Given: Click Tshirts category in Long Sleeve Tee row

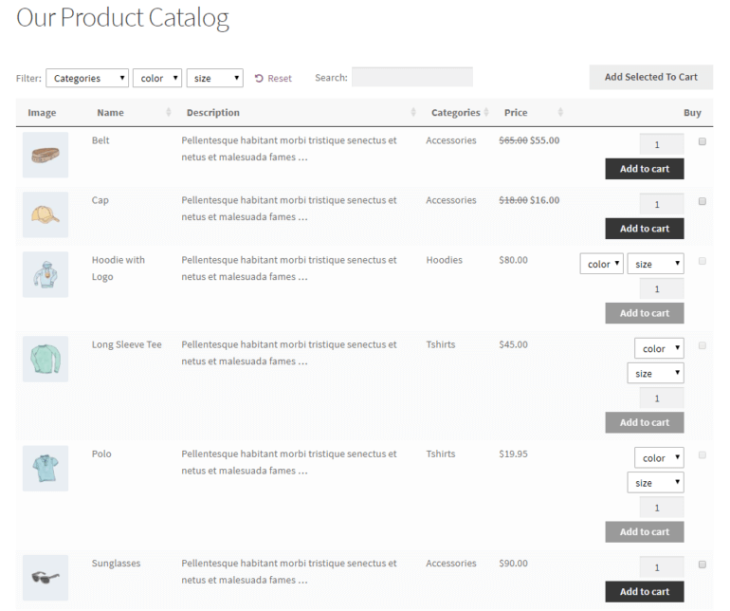Looking at the screenshot, I should (x=441, y=345).
